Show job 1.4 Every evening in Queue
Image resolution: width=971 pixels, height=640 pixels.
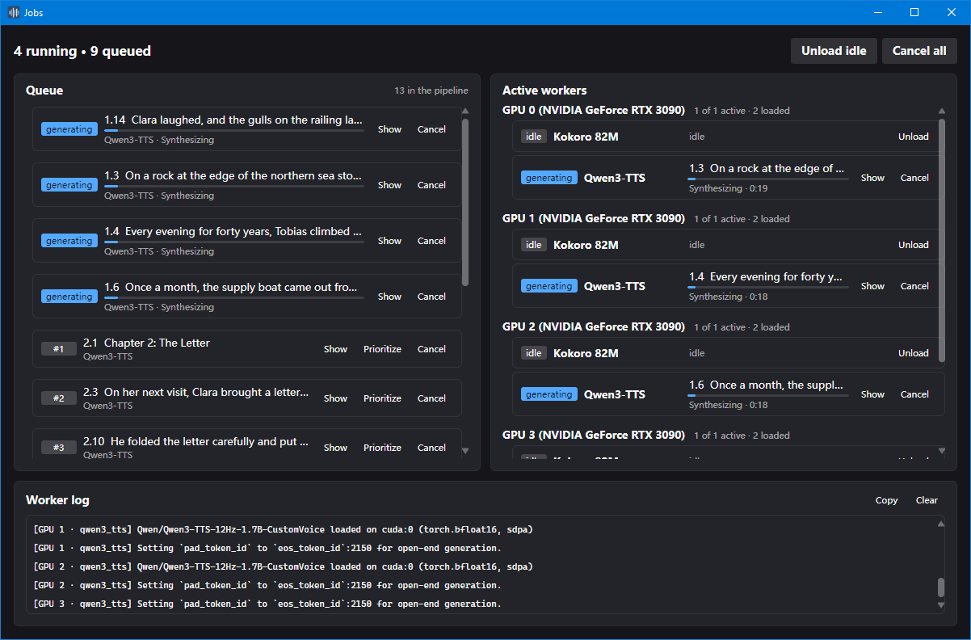[x=389, y=241]
